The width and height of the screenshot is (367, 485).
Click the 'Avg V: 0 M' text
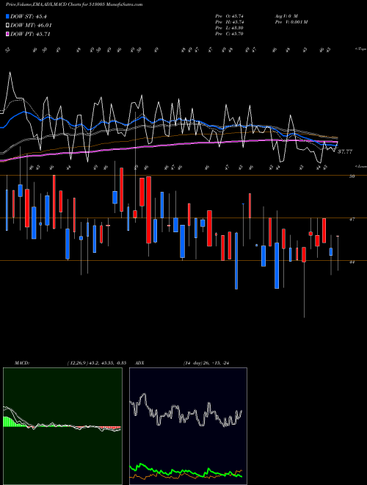(286, 15)
